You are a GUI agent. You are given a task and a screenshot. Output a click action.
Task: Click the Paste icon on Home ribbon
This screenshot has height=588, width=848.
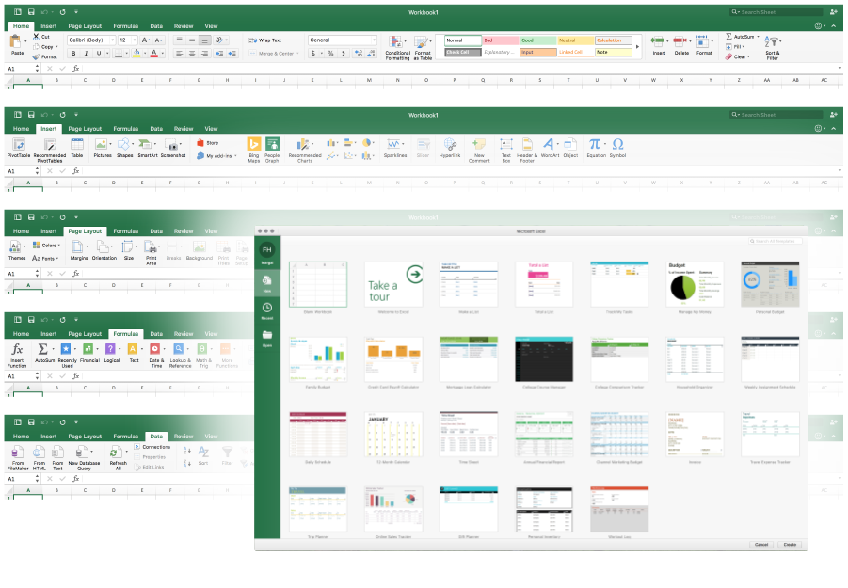(16, 41)
